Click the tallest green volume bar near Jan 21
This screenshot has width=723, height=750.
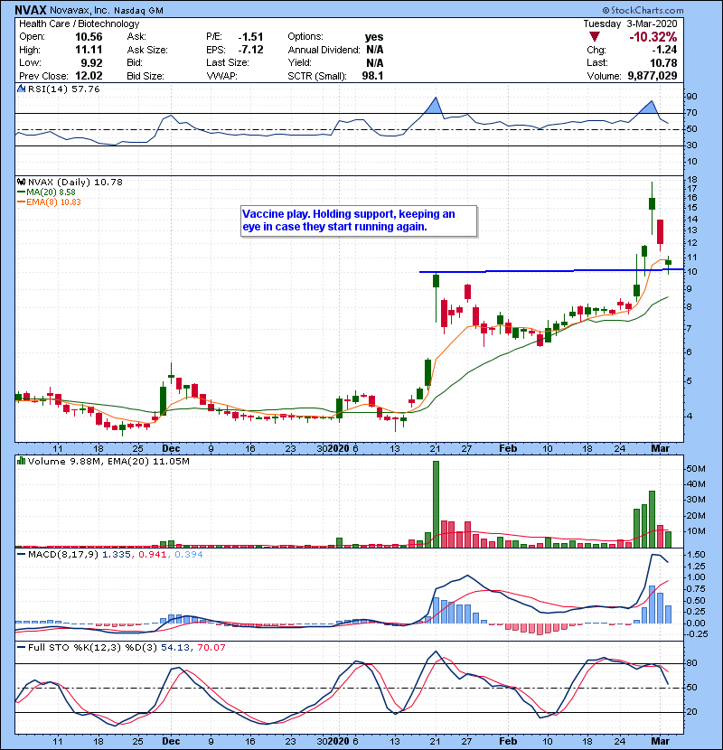436,504
